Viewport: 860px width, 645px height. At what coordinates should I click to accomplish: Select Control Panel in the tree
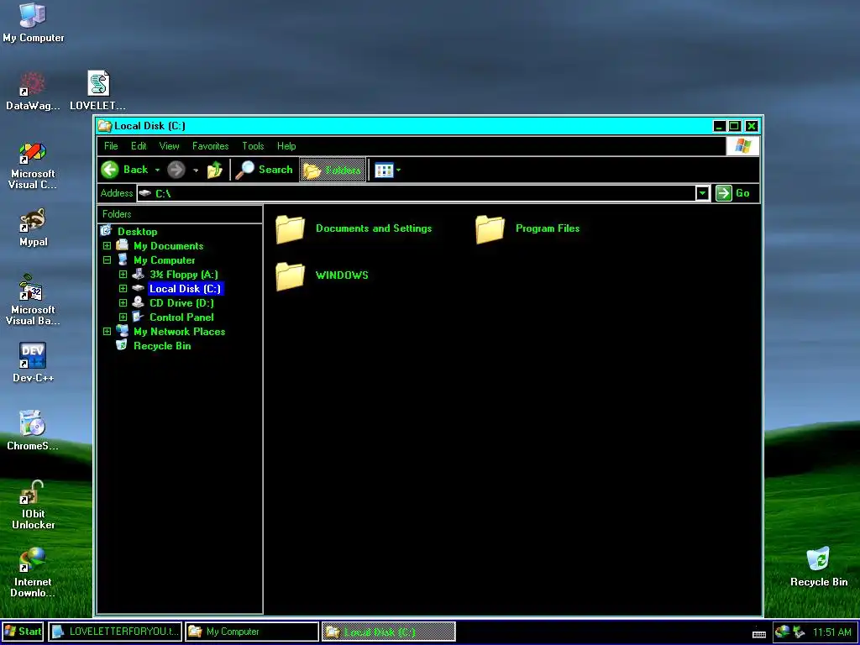[x=181, y=317]
